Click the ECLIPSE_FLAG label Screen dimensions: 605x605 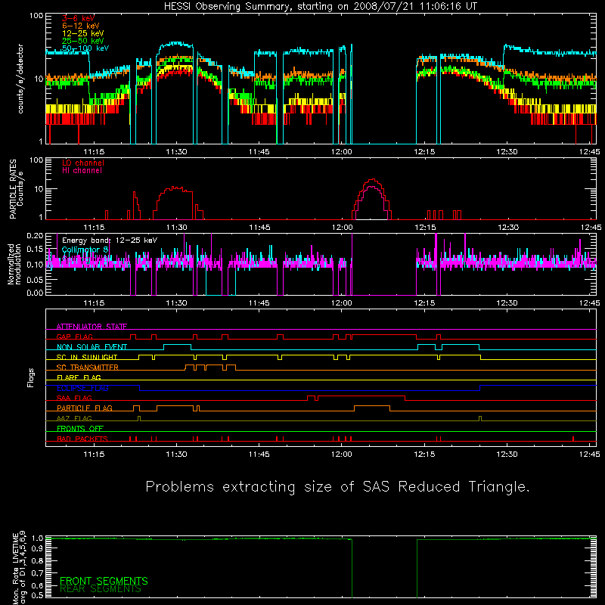[82, 388]
